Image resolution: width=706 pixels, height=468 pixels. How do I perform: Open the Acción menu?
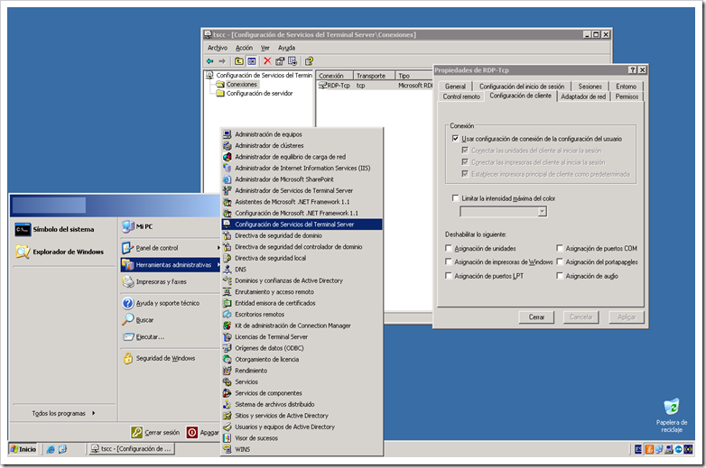(x=244, y=48)
